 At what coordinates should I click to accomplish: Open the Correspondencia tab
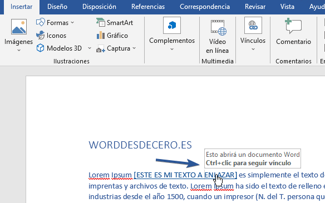click(205, 7)
